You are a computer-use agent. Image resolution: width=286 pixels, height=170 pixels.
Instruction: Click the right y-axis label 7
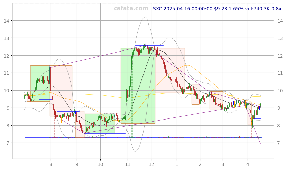(x=279, y=143)
